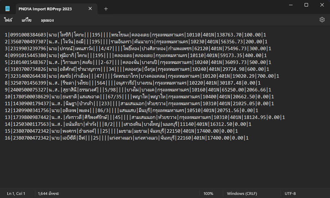Click the Notepad app icon in title bar

click(8, 9)
